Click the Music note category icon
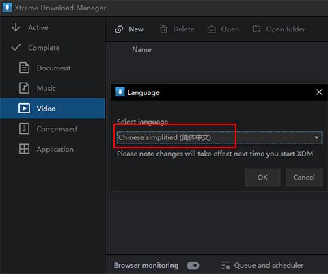 point(24,88)
